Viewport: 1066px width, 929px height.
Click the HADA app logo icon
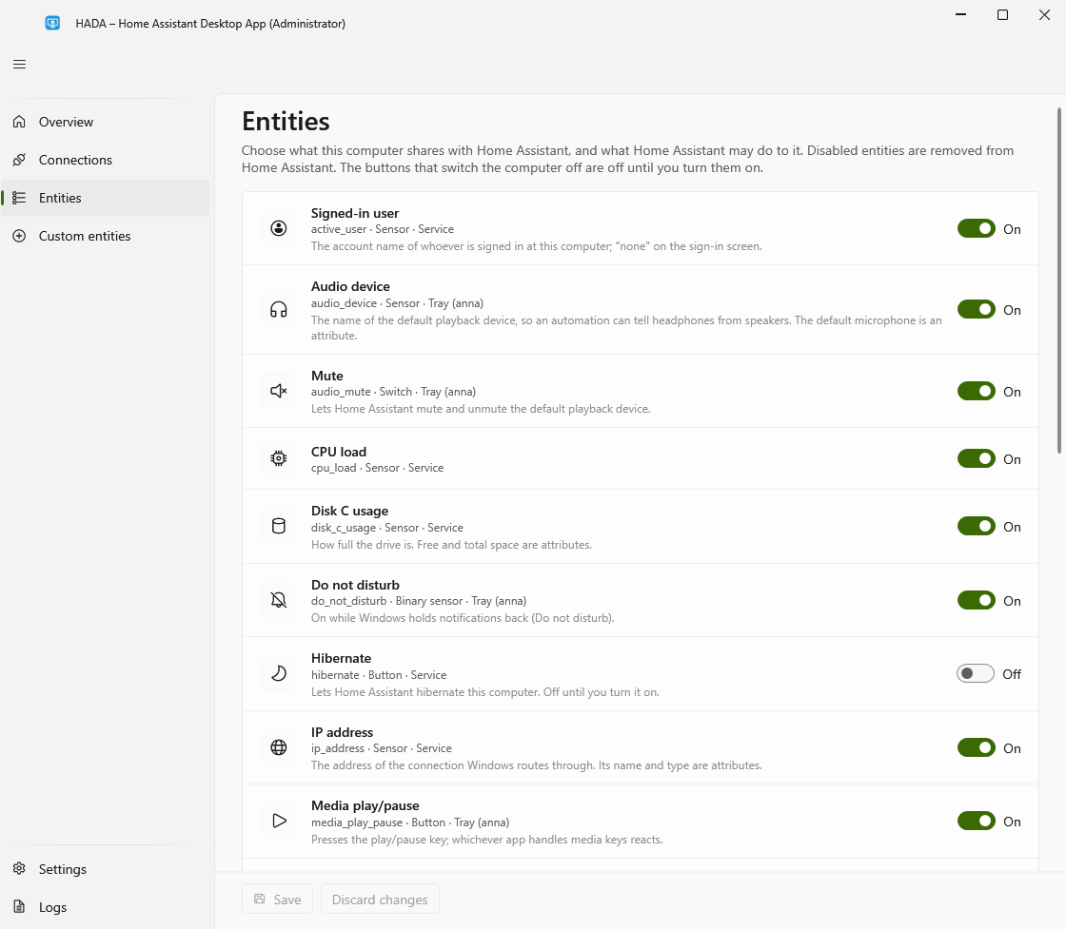pos(52,23)
